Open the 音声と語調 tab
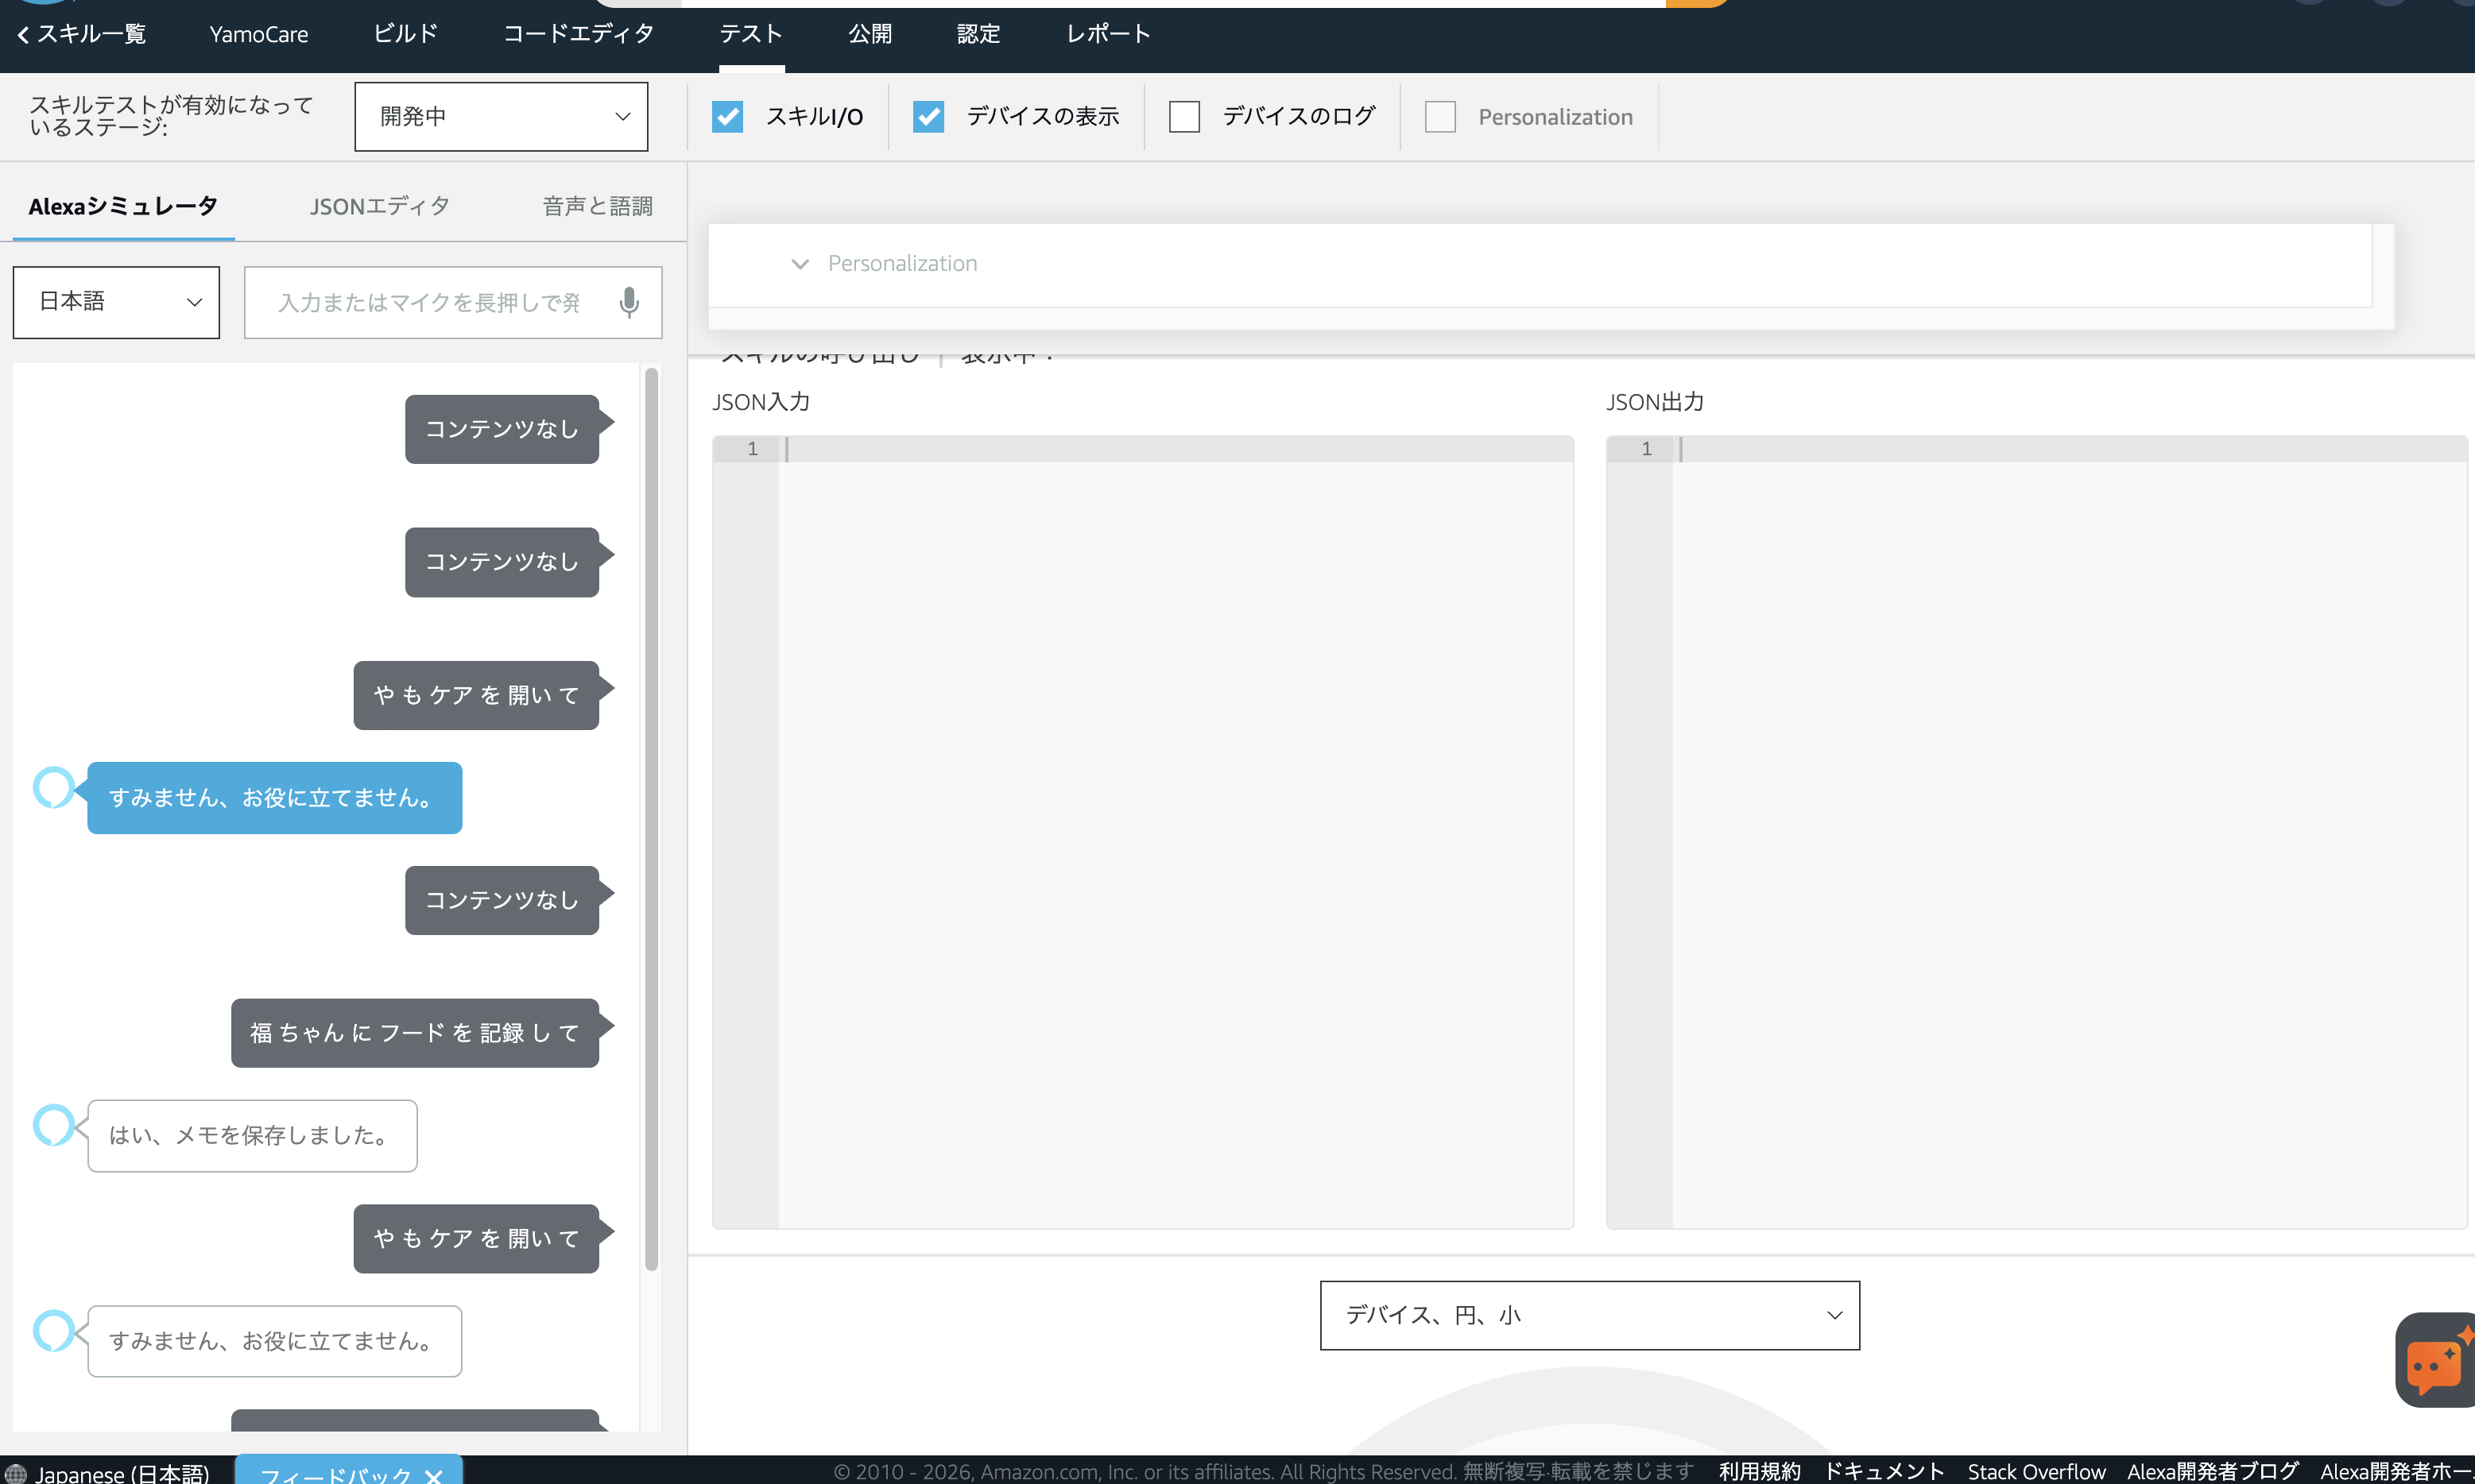 (x=597, y=206)
